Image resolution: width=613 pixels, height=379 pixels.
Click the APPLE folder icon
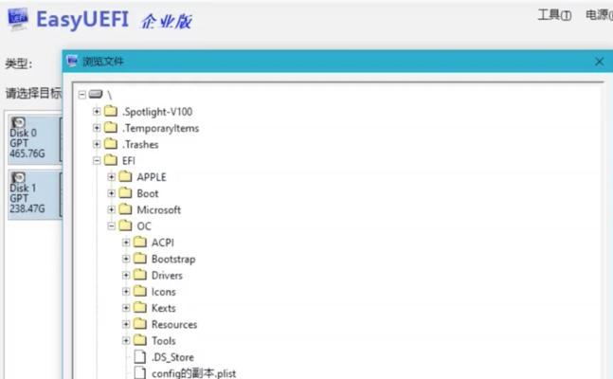coord(125,177)
